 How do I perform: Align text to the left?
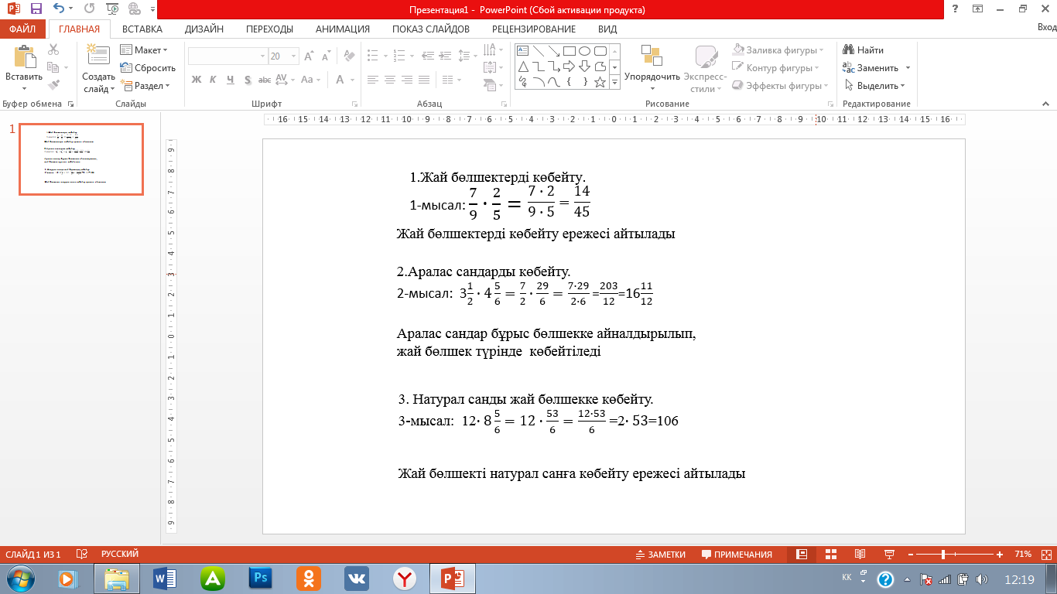pyautogui.click(x=373, y=80)
